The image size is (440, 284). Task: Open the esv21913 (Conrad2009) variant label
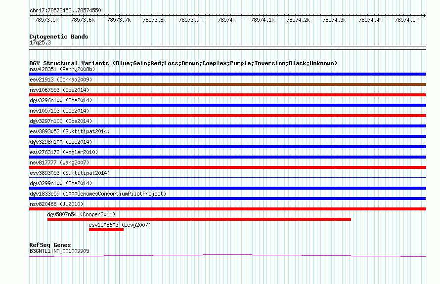pyautogui.click(x=61, y=80)
